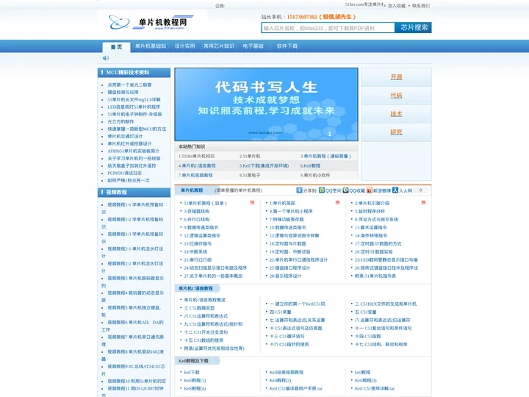
Task: Click hot topic 6.Keil教程
Action: pyautogui.click(x=310, y=165)
